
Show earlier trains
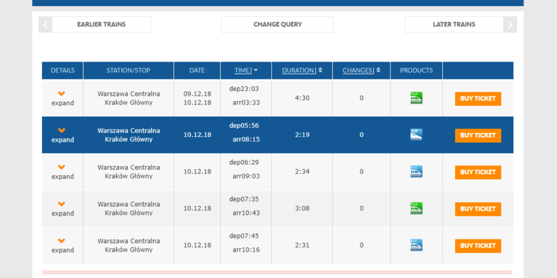tap(101, 25)
